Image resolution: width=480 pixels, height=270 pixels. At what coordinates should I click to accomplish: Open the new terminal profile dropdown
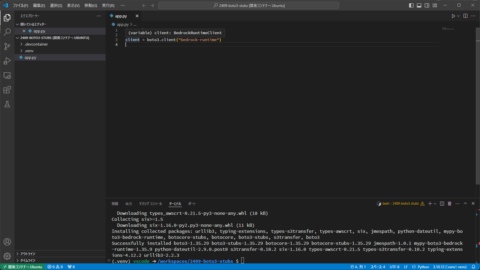435,203
